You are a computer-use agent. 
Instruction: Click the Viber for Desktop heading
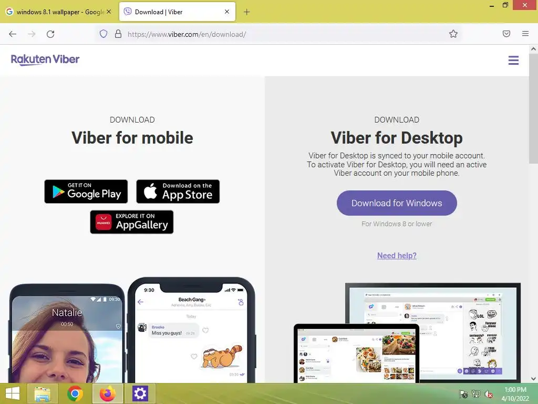click(x=397, y=138)
